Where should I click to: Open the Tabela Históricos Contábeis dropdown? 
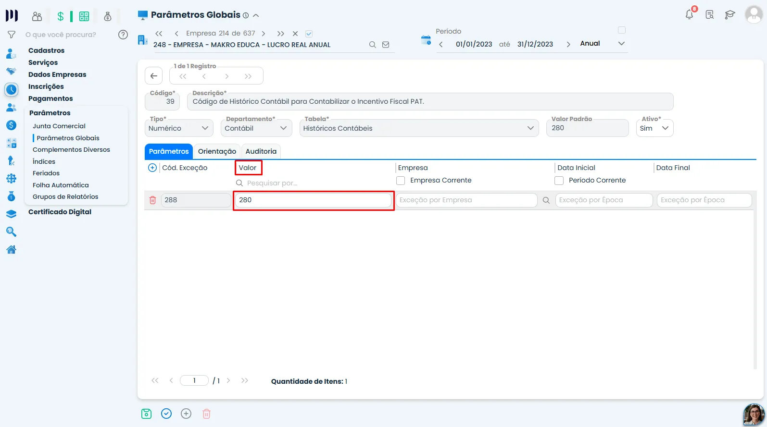pos(419,128)
